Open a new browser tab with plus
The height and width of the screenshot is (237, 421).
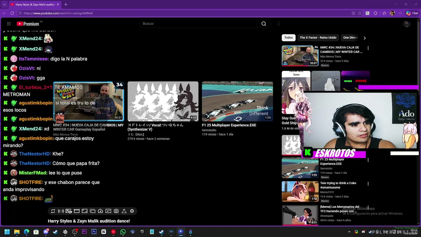66,4
